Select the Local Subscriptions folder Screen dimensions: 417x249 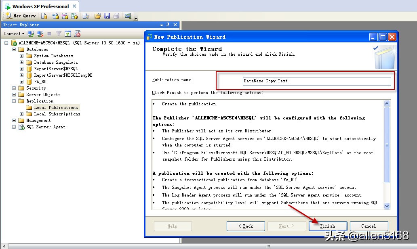tap(57, 114)
